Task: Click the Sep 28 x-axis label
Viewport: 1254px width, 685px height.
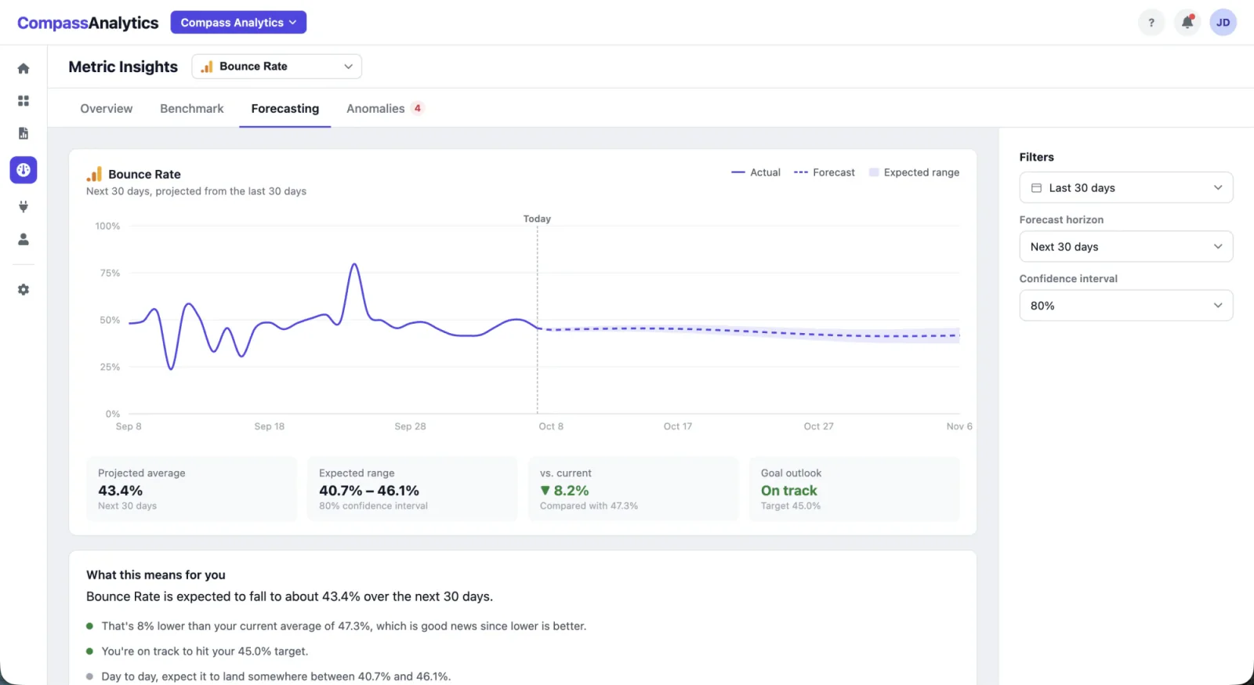Action: point(410,426)
